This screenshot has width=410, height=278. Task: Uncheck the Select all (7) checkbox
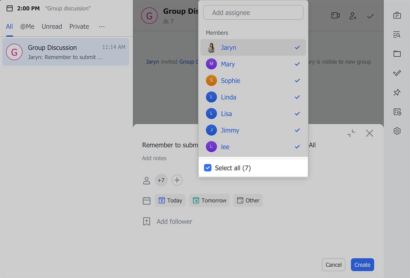pyautogui.click(x=207, y=168)
